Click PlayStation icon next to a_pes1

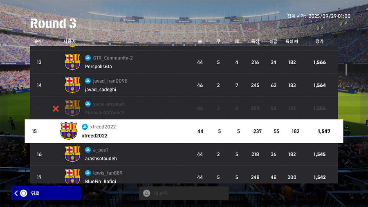88,150
